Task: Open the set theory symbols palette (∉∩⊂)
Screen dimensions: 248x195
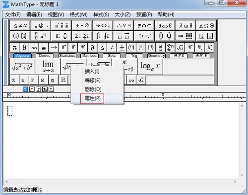Action: (144, 25)
